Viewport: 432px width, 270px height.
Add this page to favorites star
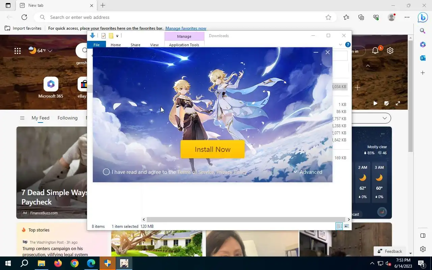[328, 17]
